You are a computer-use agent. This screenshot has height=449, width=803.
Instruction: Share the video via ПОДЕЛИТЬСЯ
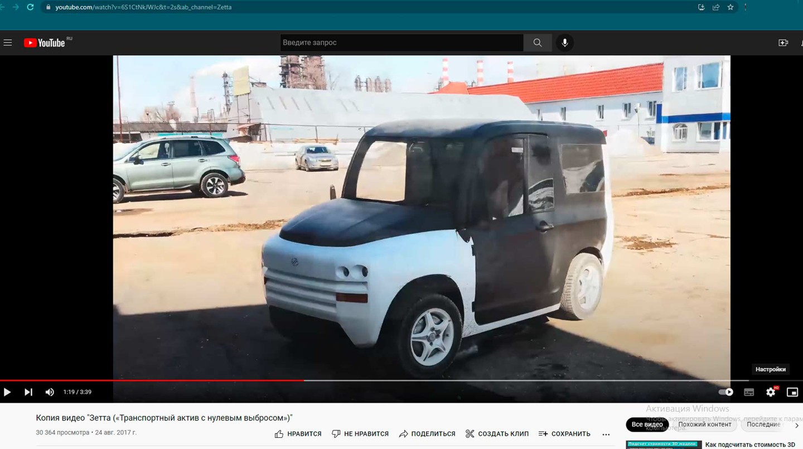click(427, 434)
